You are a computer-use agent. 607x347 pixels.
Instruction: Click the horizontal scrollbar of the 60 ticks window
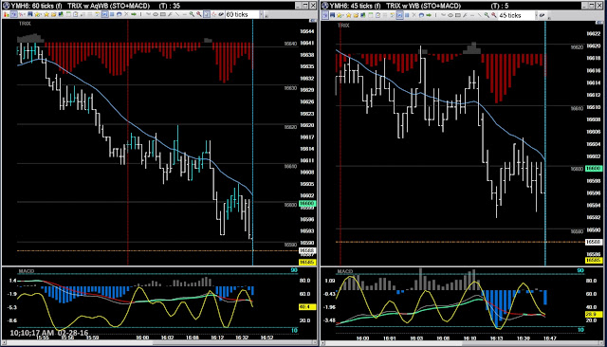158,343
